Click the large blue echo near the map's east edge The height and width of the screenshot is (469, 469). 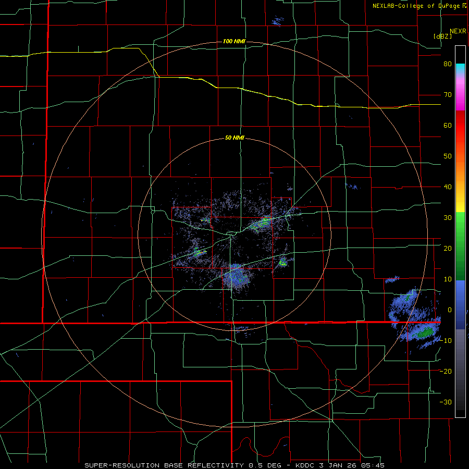point(414,318)
